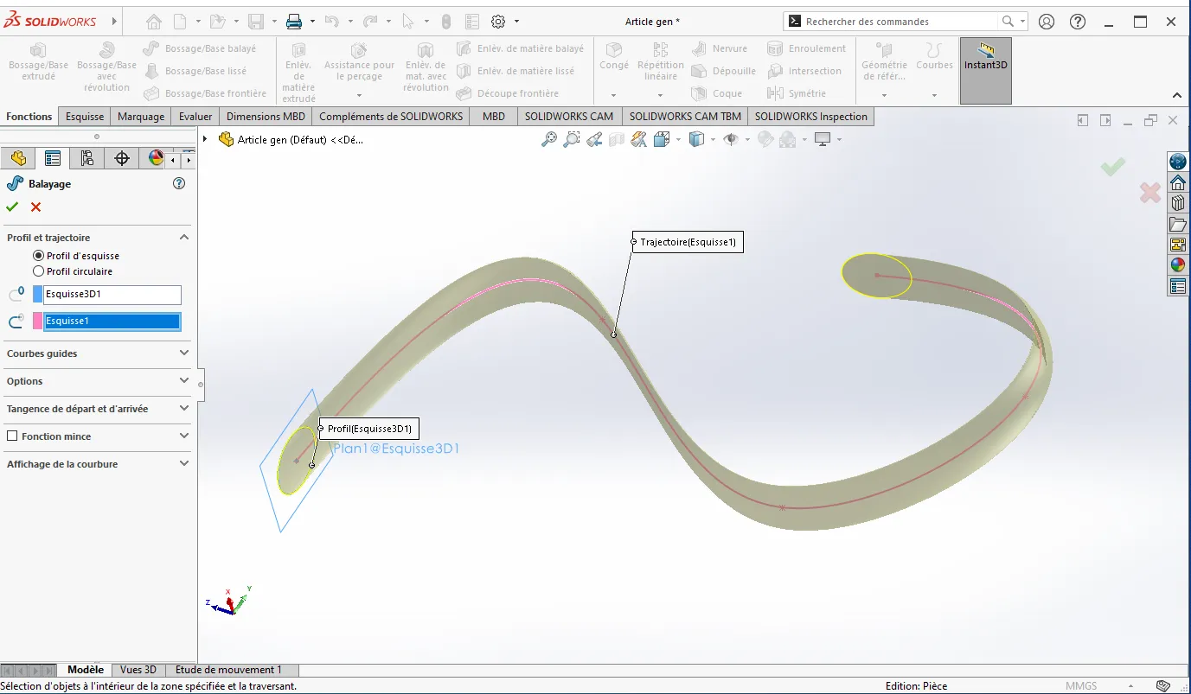Open the Etude de mouvement 1 tab
Image resolution: width=1191 pixels, height=694 pixels.
coord(228,670)
